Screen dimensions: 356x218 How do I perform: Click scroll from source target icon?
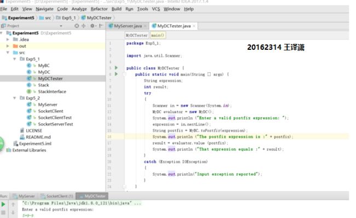[x=77, y=26]
